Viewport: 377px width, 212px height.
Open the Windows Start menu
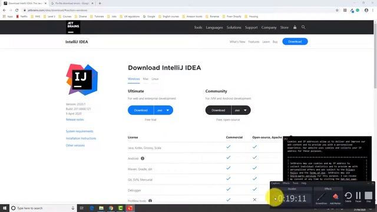5,208
